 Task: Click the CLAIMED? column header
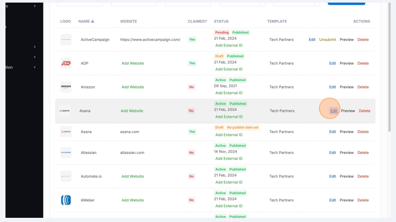[197, 21]
